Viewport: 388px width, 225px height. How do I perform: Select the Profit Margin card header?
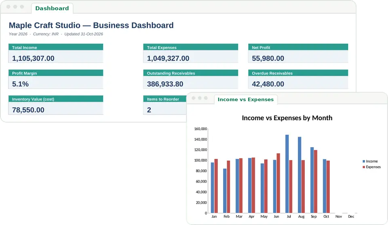[x=56, y=73]
